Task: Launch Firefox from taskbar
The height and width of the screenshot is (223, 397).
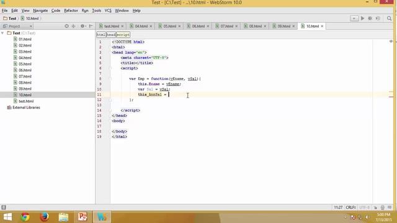Action: (x=44, y=217)
